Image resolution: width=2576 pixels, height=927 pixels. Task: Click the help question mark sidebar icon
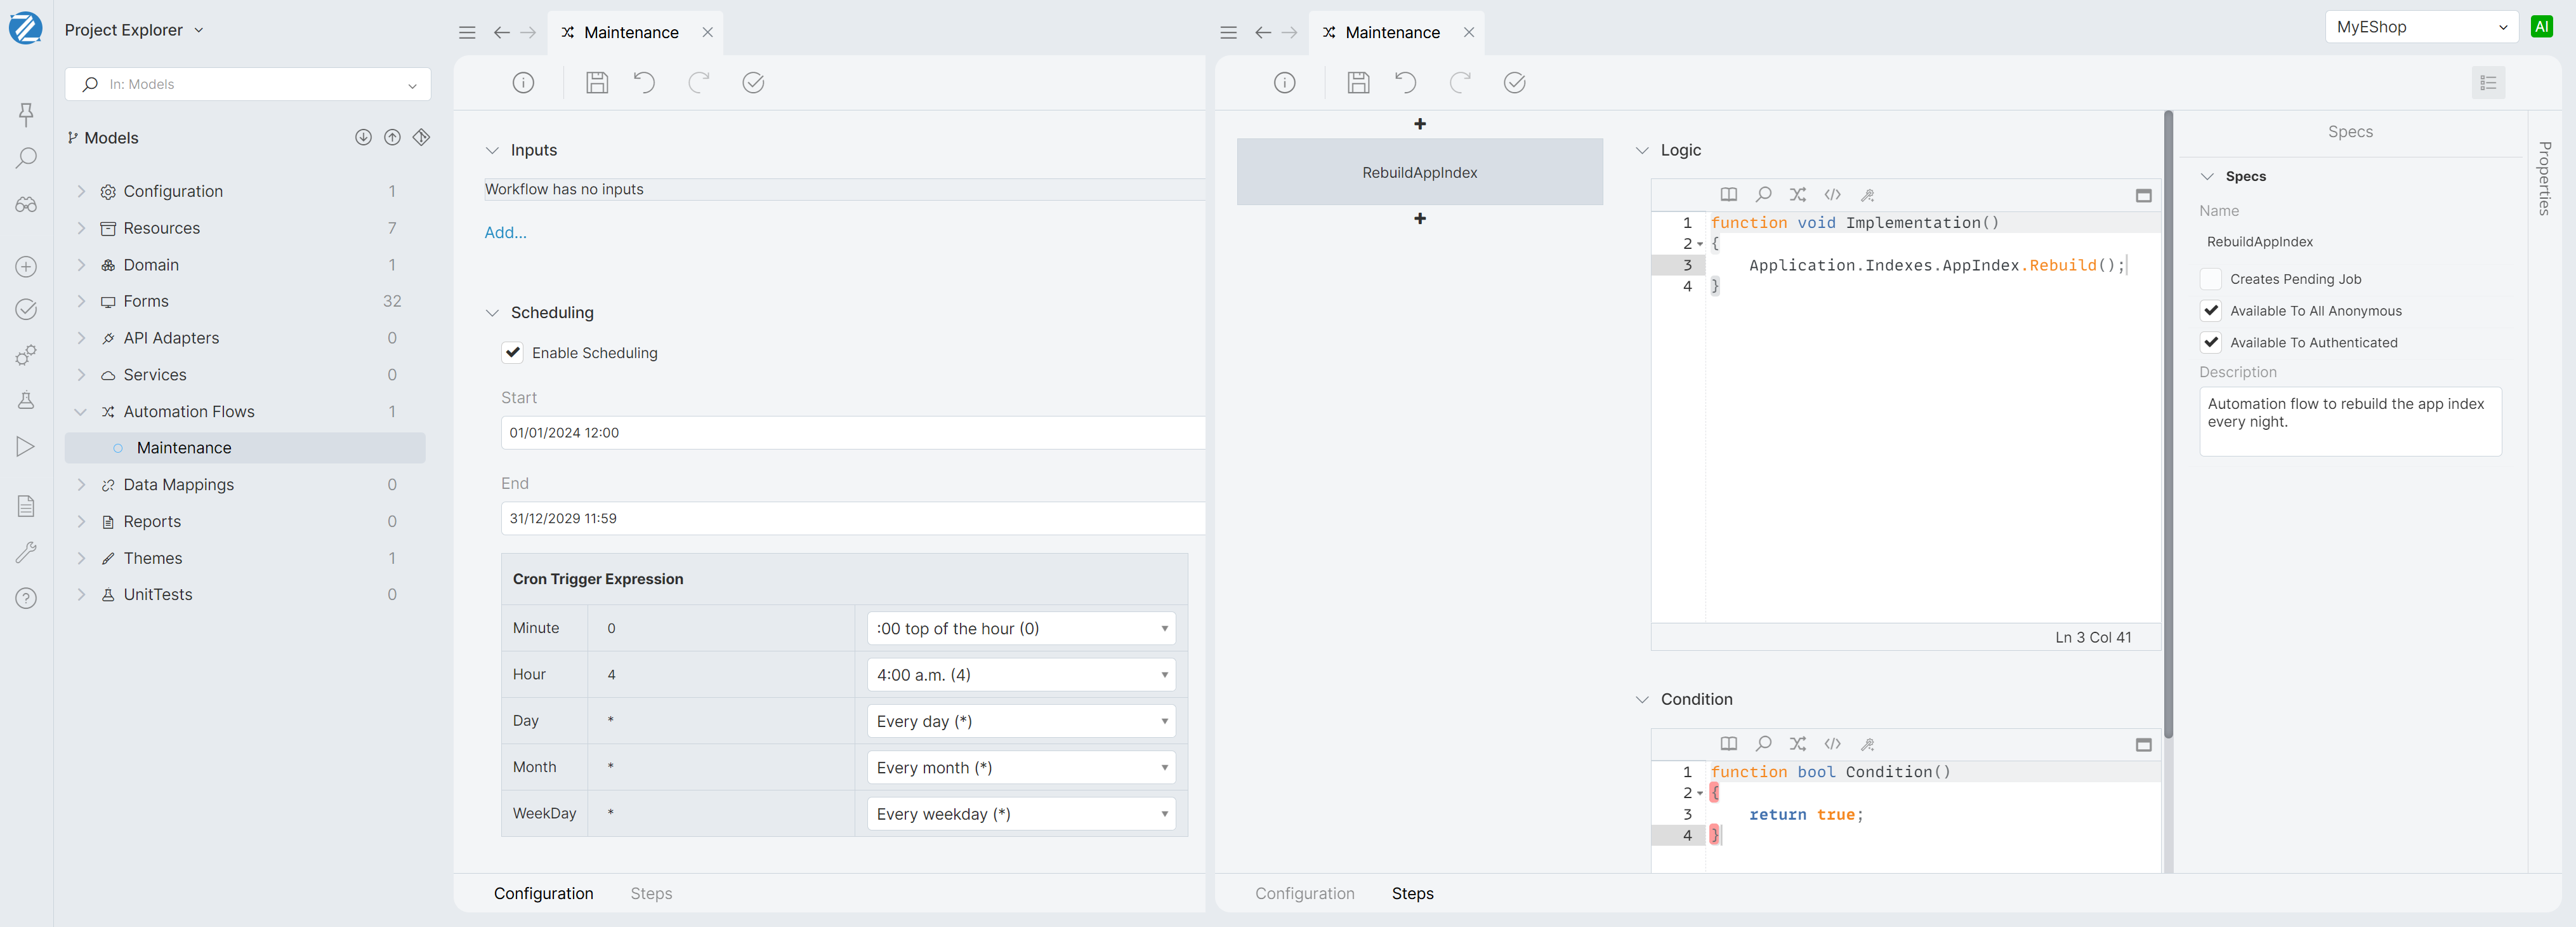(x=26, y=599)
